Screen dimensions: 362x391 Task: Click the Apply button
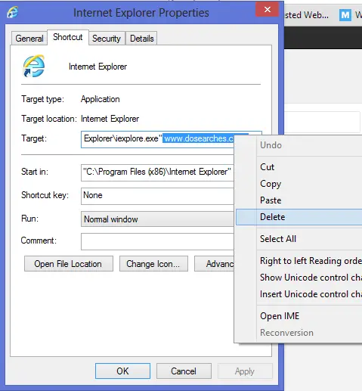(x=245, y=371)
